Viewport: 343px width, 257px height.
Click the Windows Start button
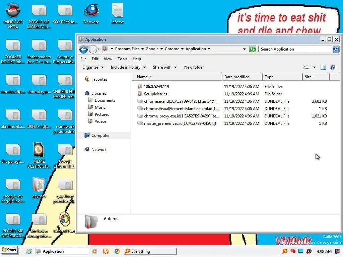point(9,250)
